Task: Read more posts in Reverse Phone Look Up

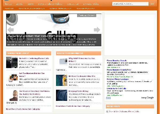Action: tap(23, 109)
